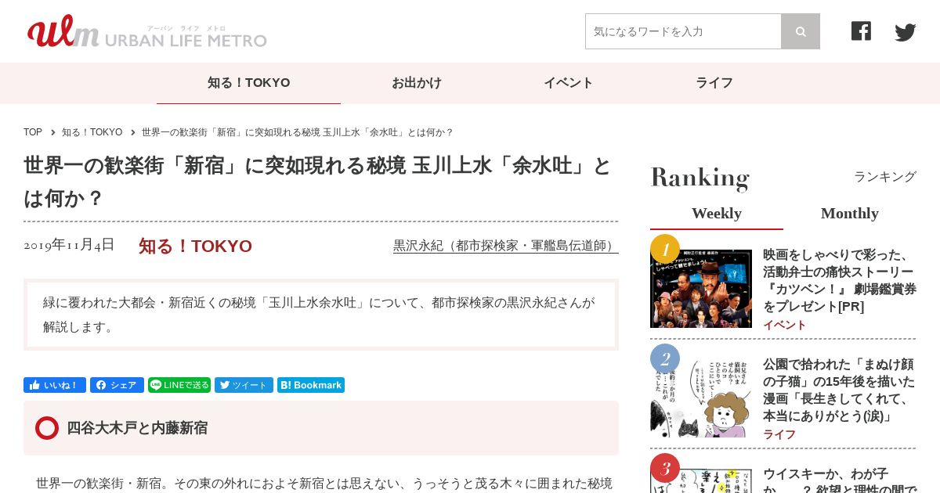Open the Facebook page icon in header

[x=861, y=31]
